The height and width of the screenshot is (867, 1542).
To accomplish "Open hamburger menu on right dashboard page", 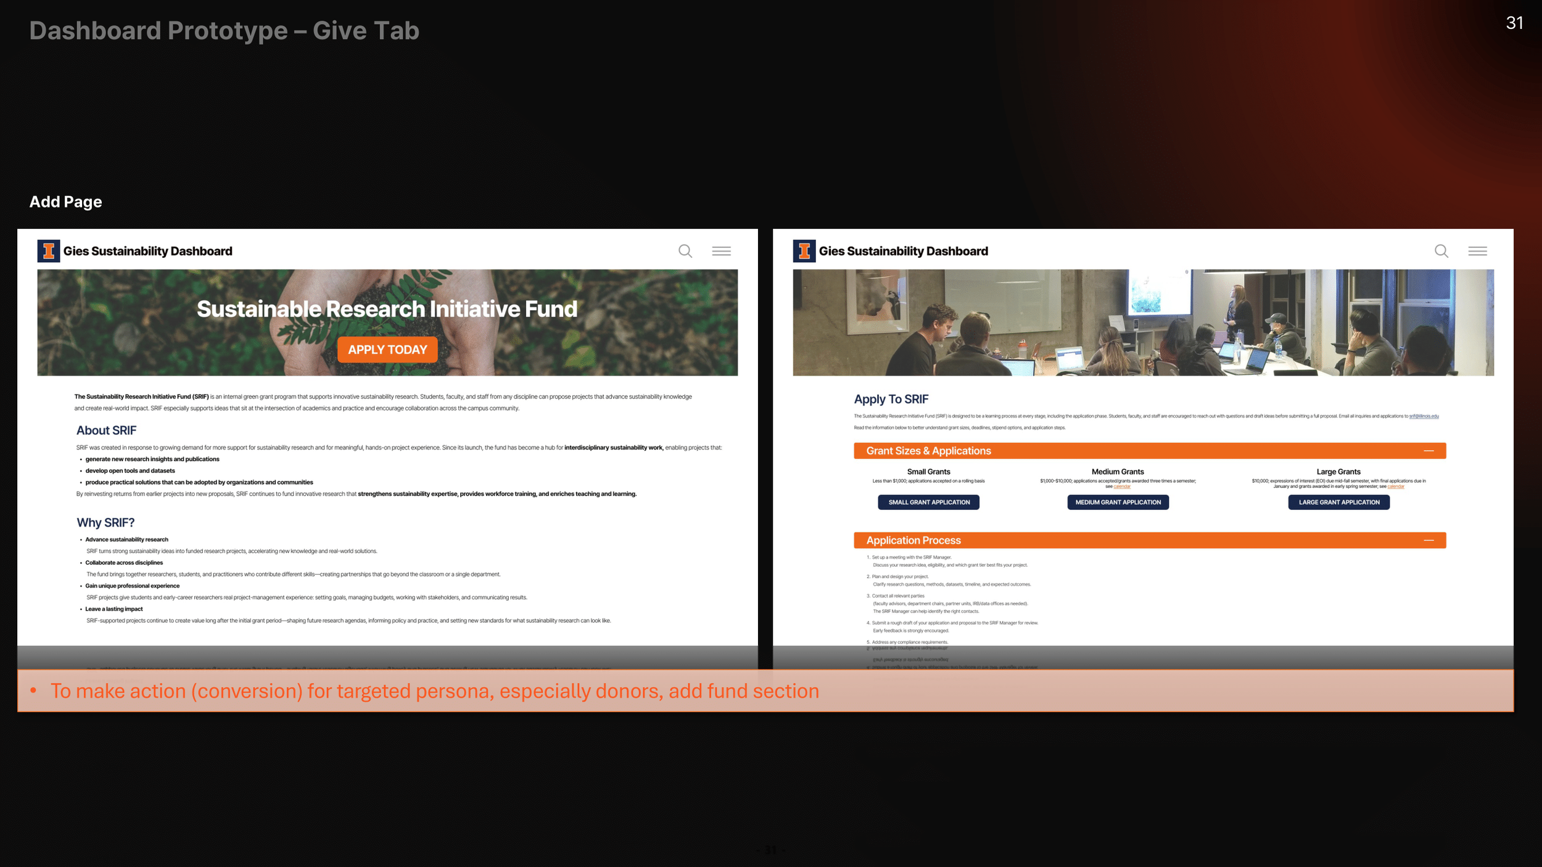I will point(1477,251).
